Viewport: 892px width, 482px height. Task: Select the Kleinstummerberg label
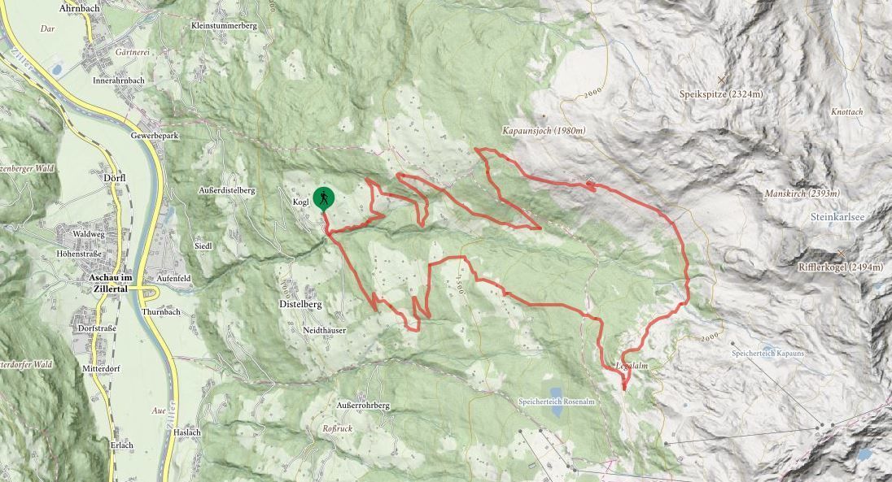point(225,26)
